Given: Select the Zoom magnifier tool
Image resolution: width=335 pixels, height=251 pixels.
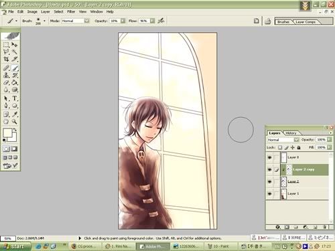Looking at the screenshot, I should (x=15, y=122).
